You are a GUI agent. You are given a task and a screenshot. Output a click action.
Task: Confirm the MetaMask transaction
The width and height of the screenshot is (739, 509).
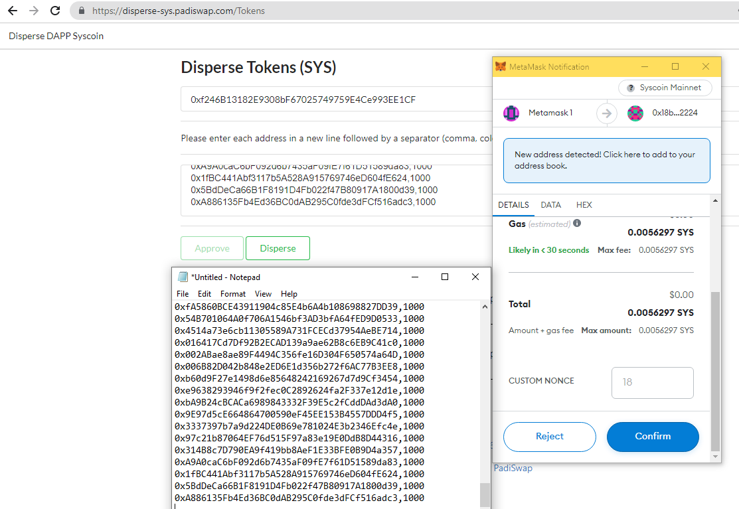pyautogui.click(x=653, y=437)
